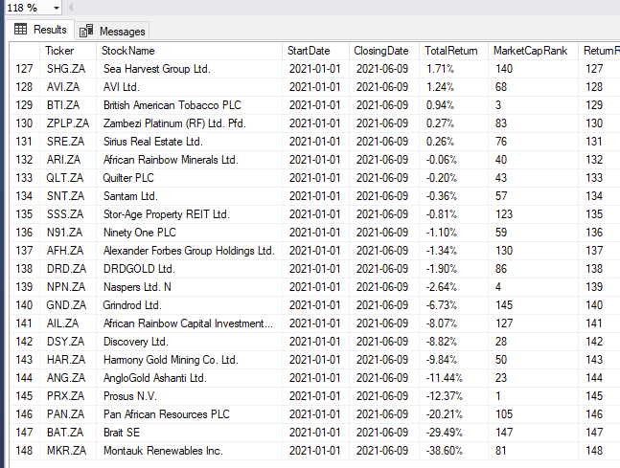Select row header 127

(x=25, y=69)
